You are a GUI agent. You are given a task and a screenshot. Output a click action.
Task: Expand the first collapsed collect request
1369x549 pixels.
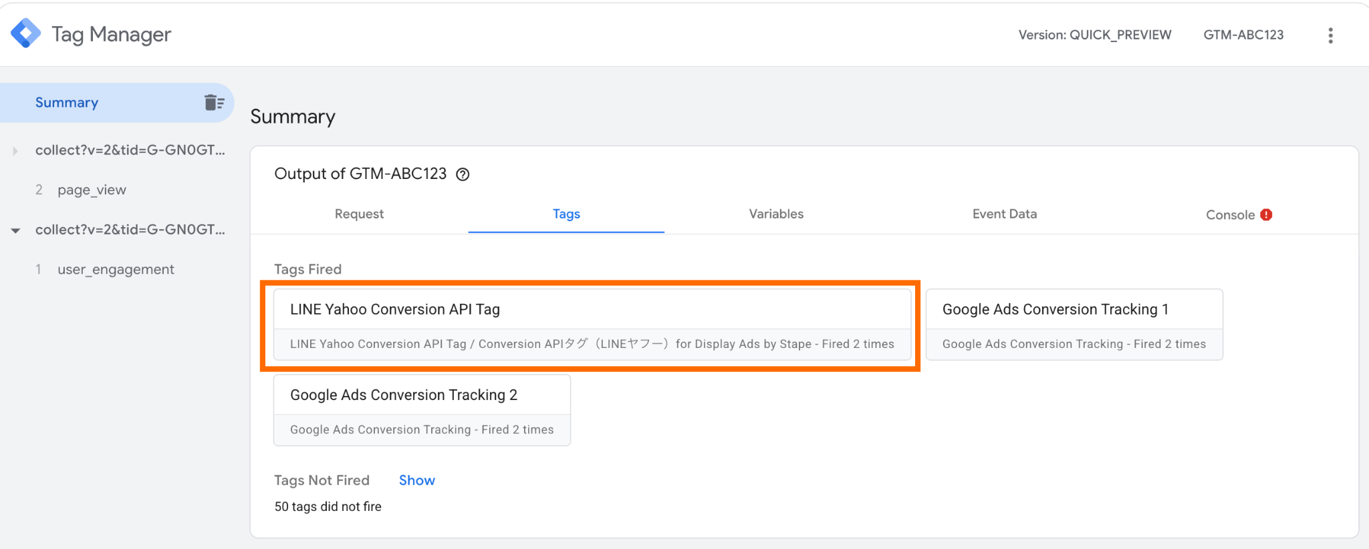(x=15, y=151)
